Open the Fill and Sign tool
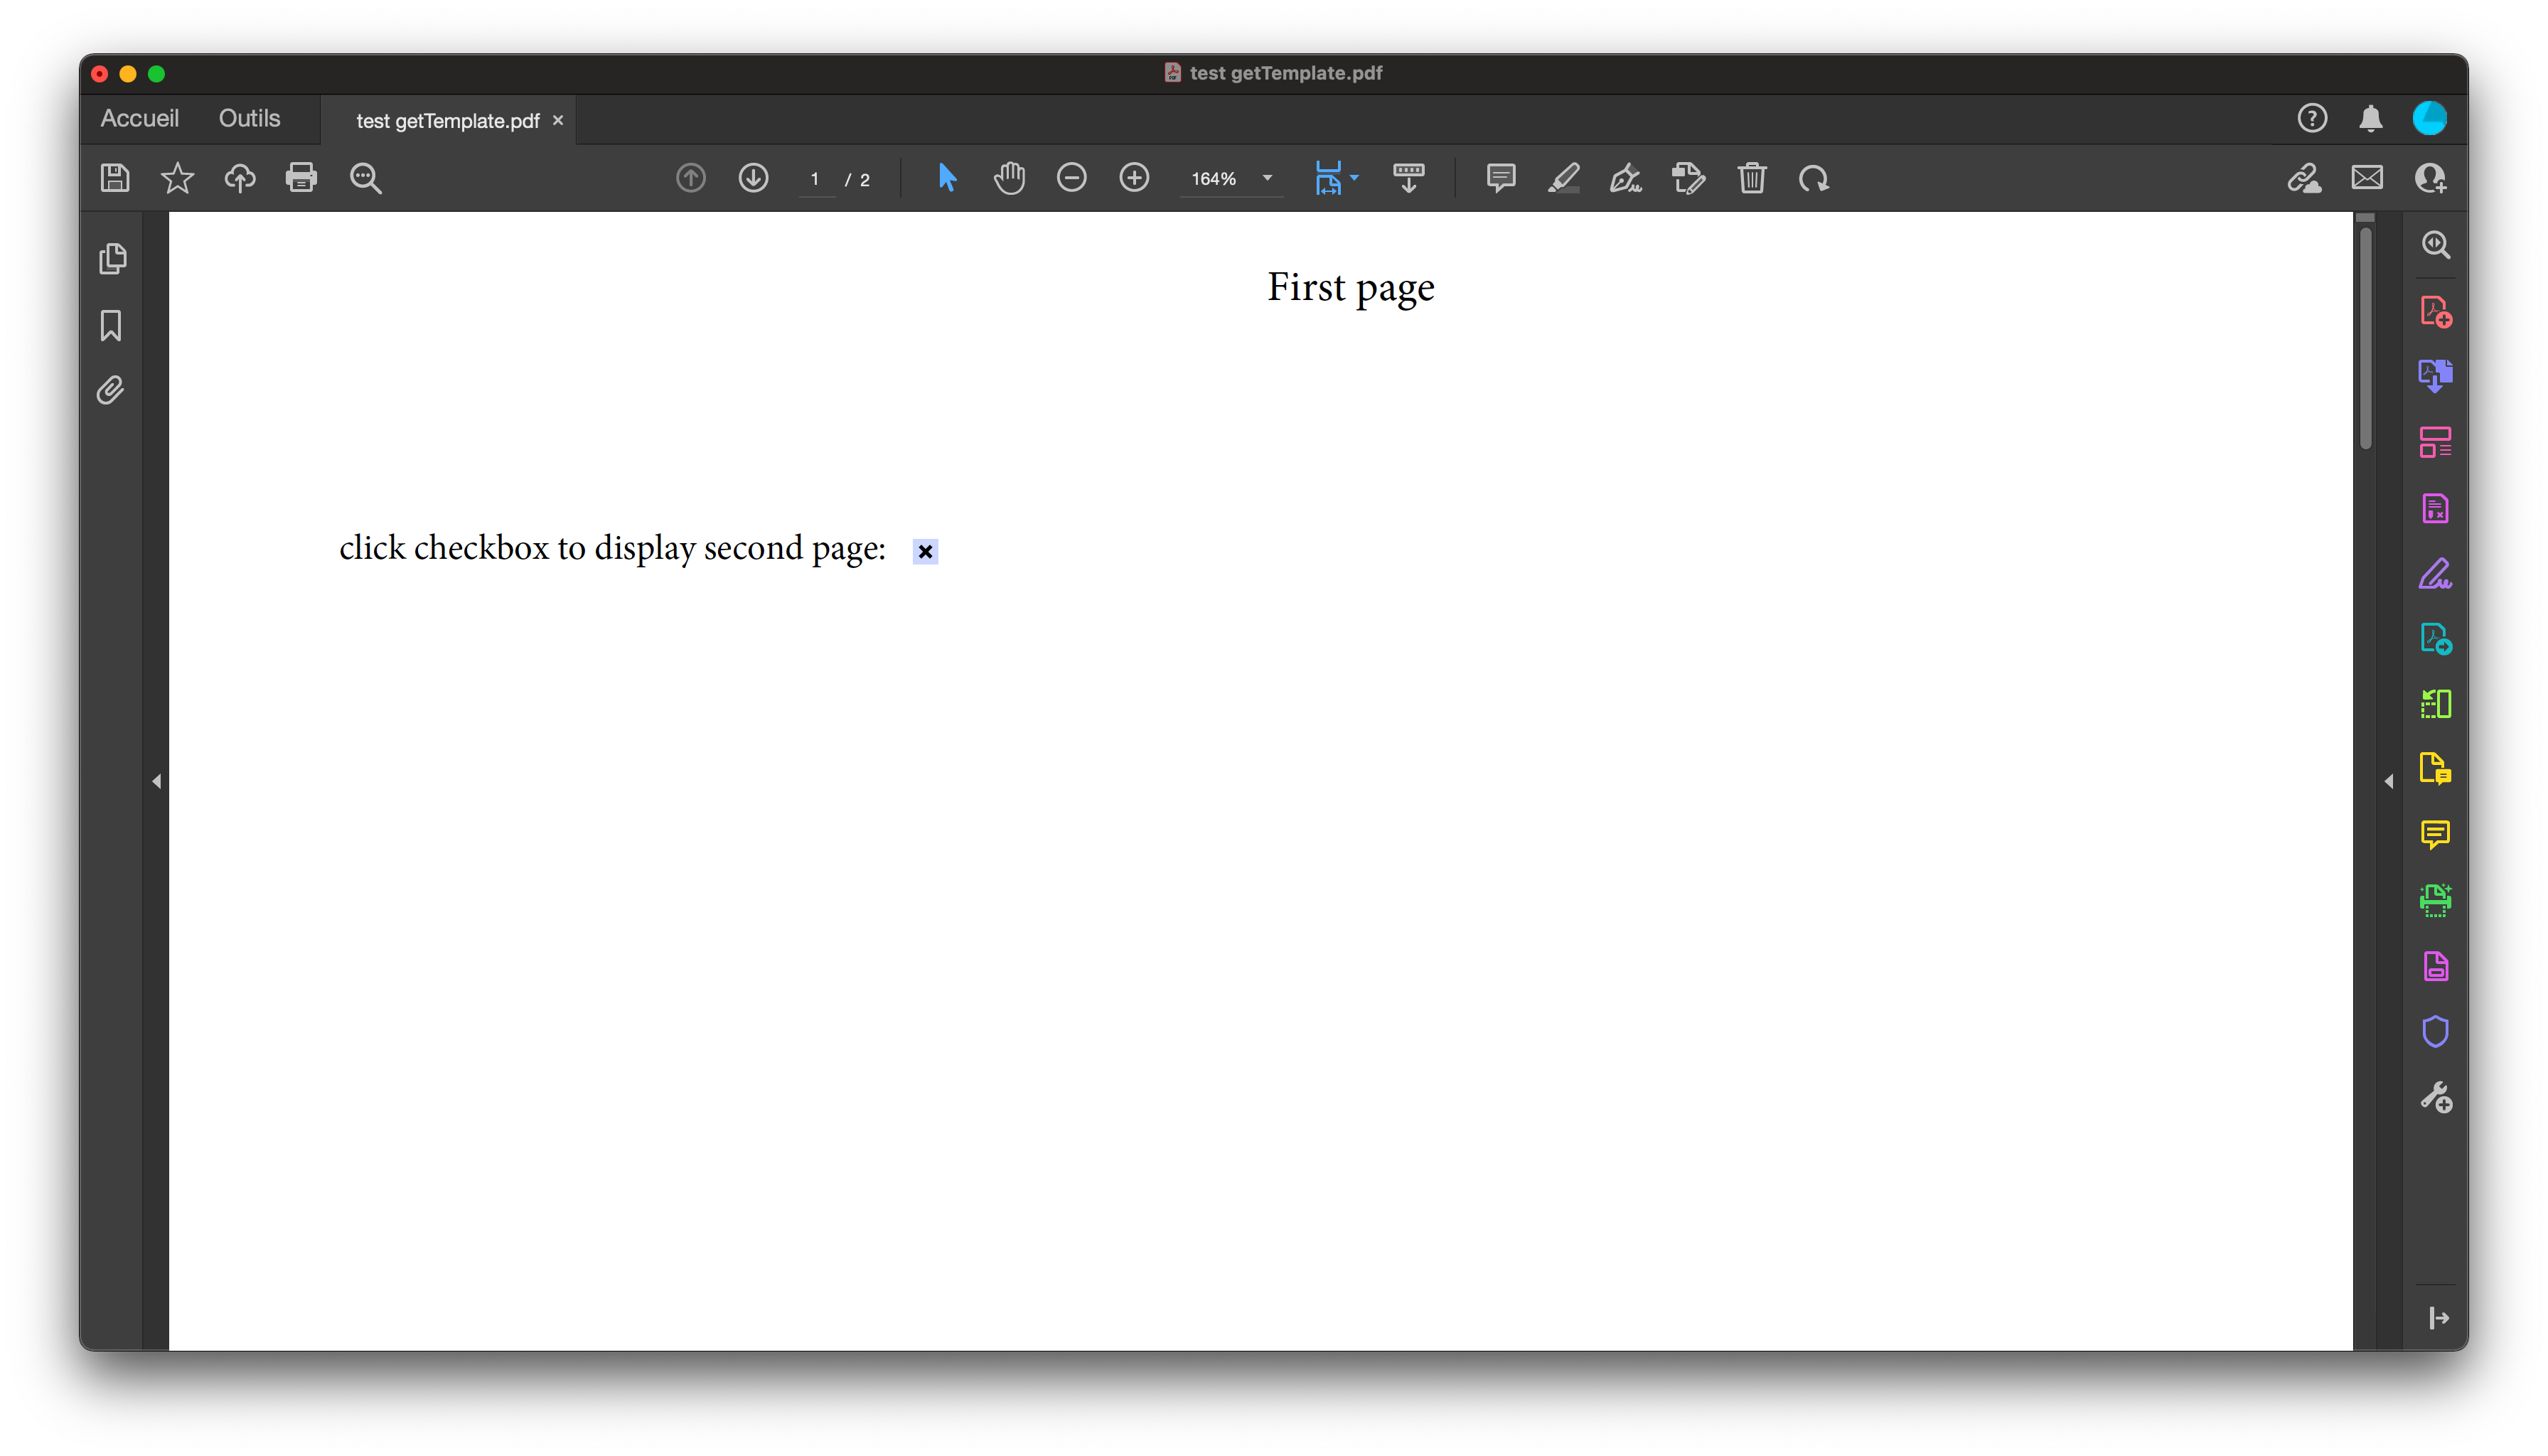The height and width of the screenshot is (1456, 2548). [x=2436, y=573]
